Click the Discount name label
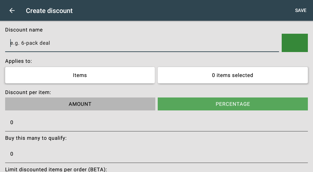 (x=24, y=30)
